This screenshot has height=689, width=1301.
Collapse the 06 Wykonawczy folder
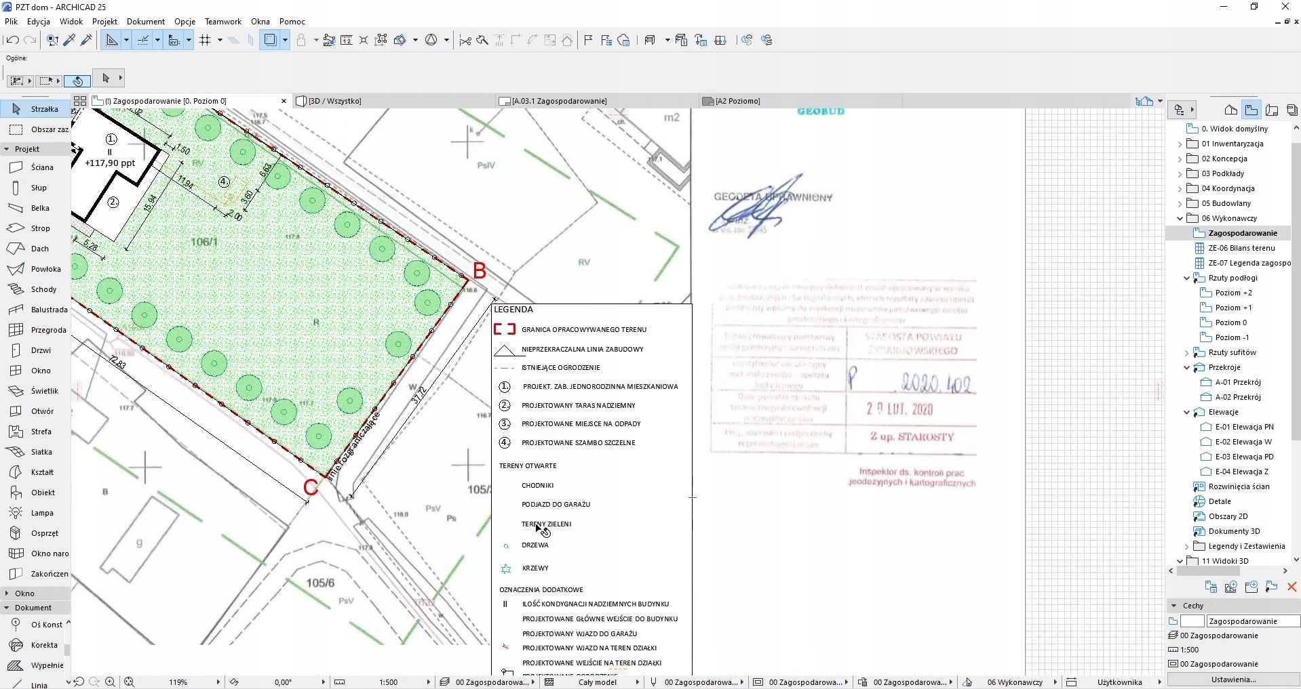[x=1180, y=218]
